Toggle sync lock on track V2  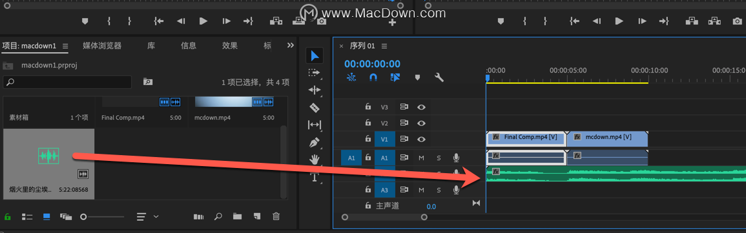[x=404, y=123]
